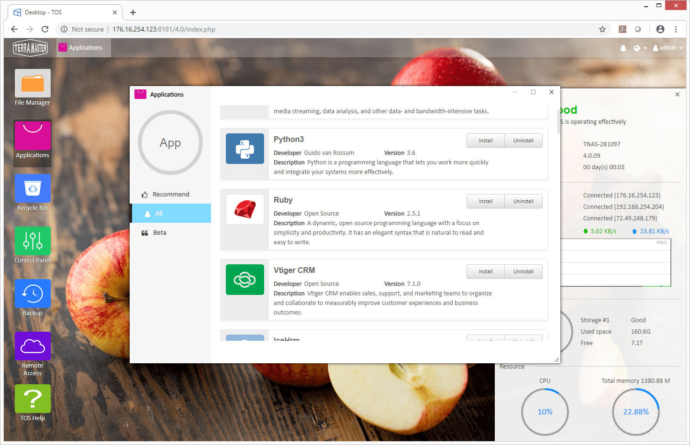
Task: Install Ruby
Action: 485,201
